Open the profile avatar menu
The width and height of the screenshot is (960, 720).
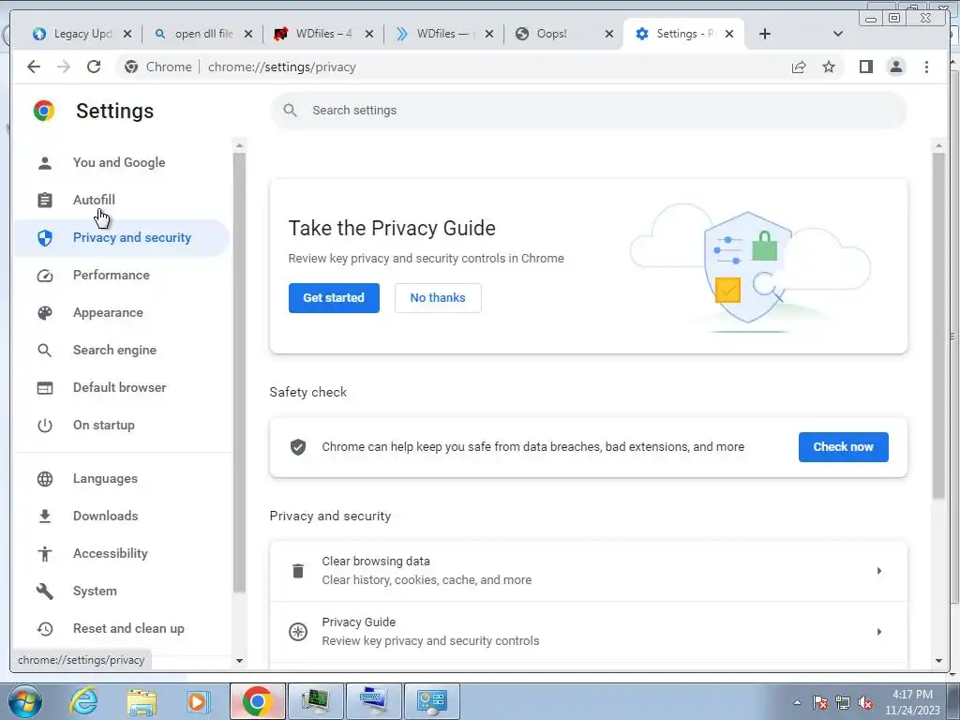[895, 67]
